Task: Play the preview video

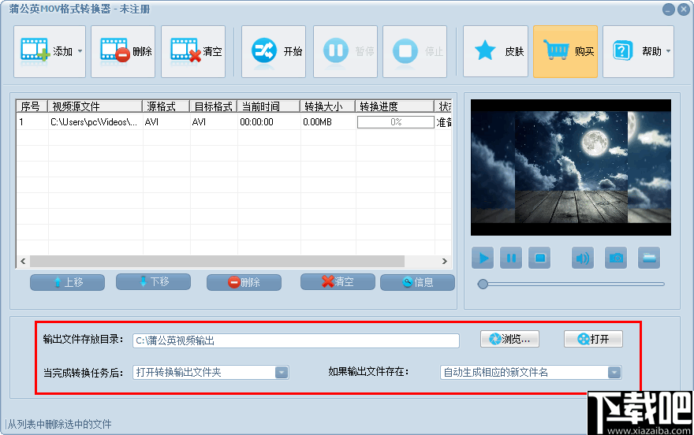Action: pos(483,258)
